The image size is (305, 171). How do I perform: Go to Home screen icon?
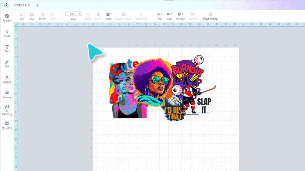pos(6,5)
